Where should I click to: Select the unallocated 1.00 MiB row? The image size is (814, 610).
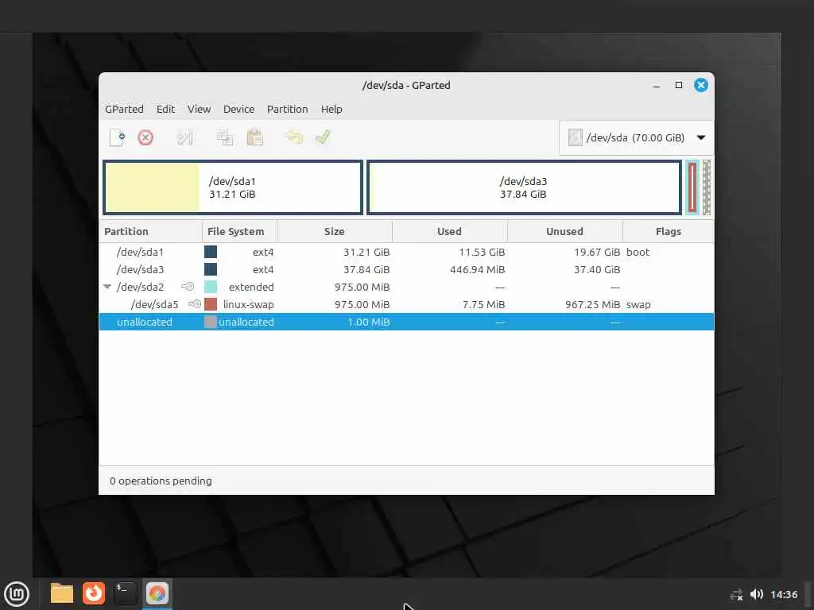[406, 322]
